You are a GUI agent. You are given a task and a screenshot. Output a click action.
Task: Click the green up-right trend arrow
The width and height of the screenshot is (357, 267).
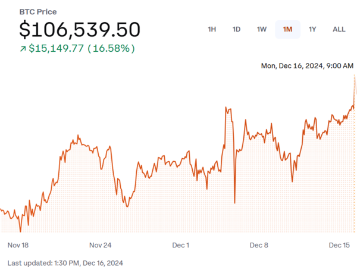coord(23,49)
